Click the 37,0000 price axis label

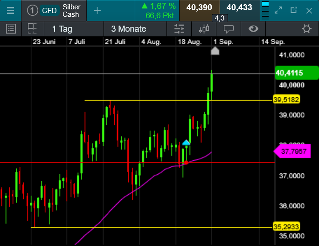click(292, 176)
